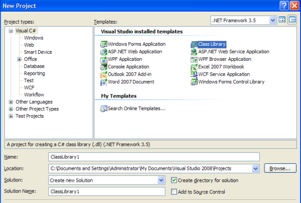The width and height of the screenshot is (301, 203).
Task: Expand the Other Project Types node
Action: [11, 109]
